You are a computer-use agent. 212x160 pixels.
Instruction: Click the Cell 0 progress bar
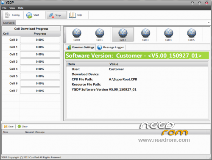click(40, 40)
